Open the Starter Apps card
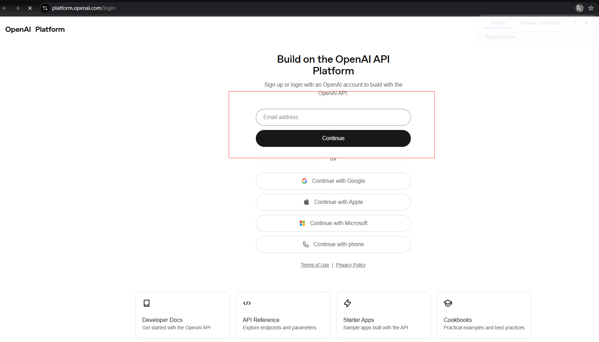Image resolution: width=599 pixels, height=342 pixels. pyautogui.click(x=383, y=315)
